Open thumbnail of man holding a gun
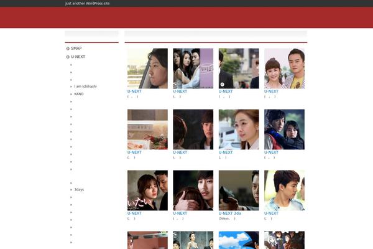373x249 pixels. pyautogui.click(x=239, y=190)
